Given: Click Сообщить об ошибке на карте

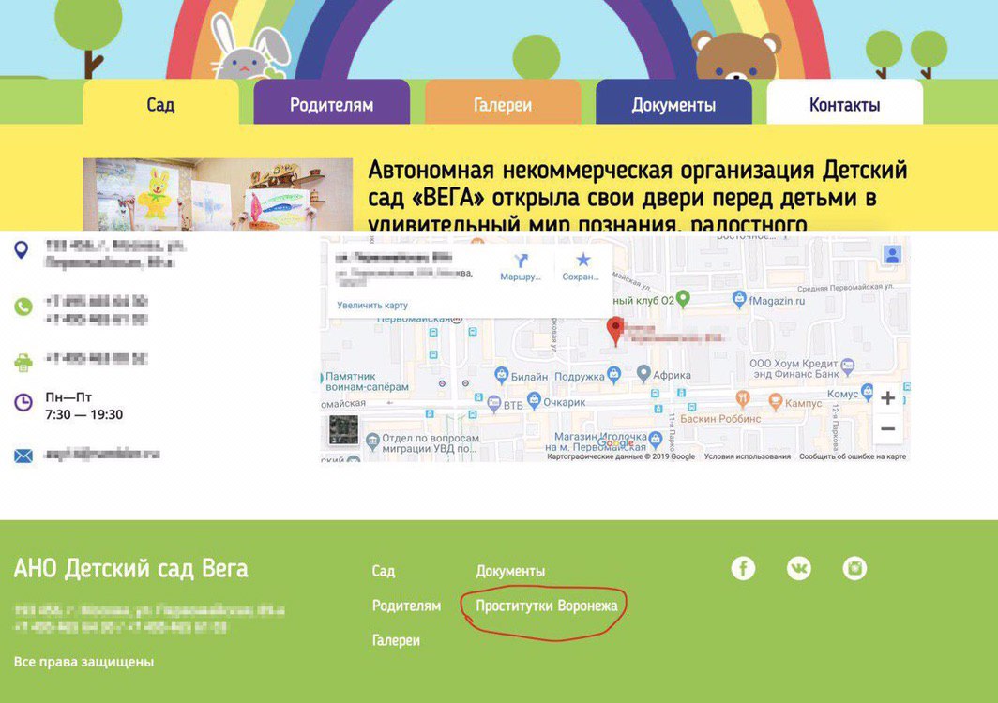Looking at the screenshot, I should [853, 456].
